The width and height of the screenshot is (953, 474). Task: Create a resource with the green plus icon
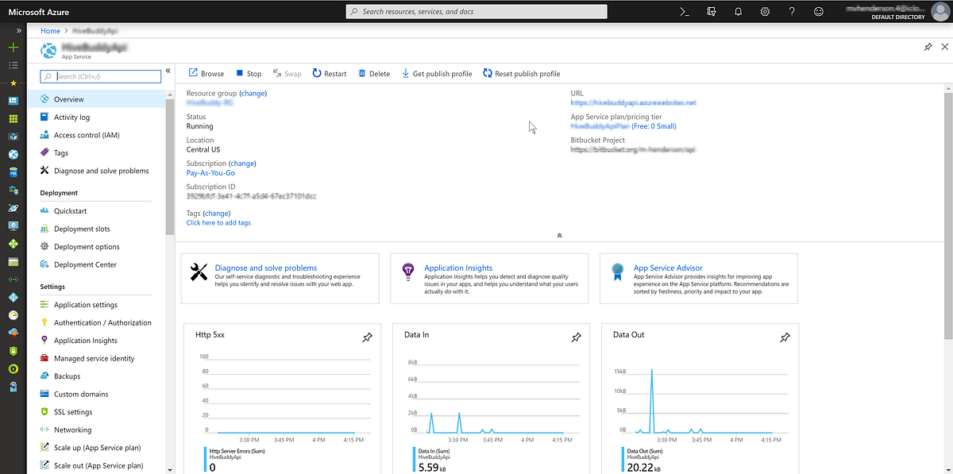pyautogui.click(x=12, y=48)
